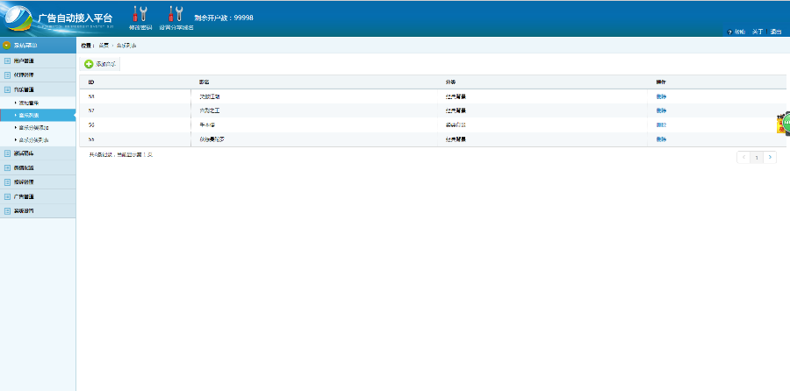Click the ID column header

tap(91, 82)
